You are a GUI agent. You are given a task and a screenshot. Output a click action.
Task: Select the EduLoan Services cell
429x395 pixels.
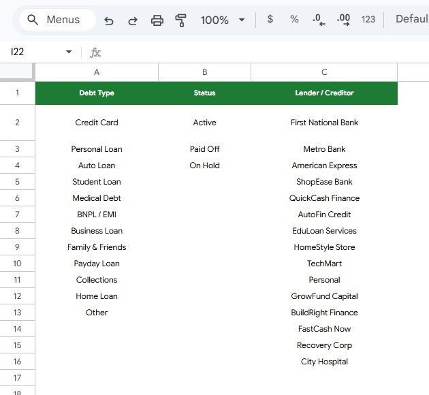324,231
